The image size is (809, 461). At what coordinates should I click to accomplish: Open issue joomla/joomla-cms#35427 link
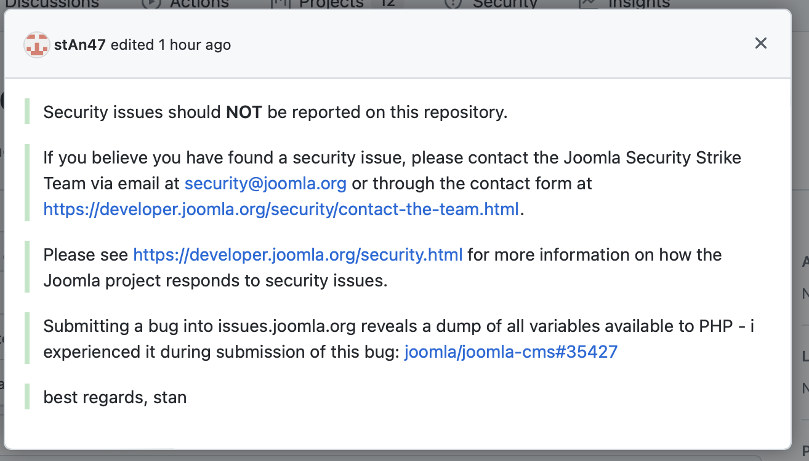(x=511, y=352)
